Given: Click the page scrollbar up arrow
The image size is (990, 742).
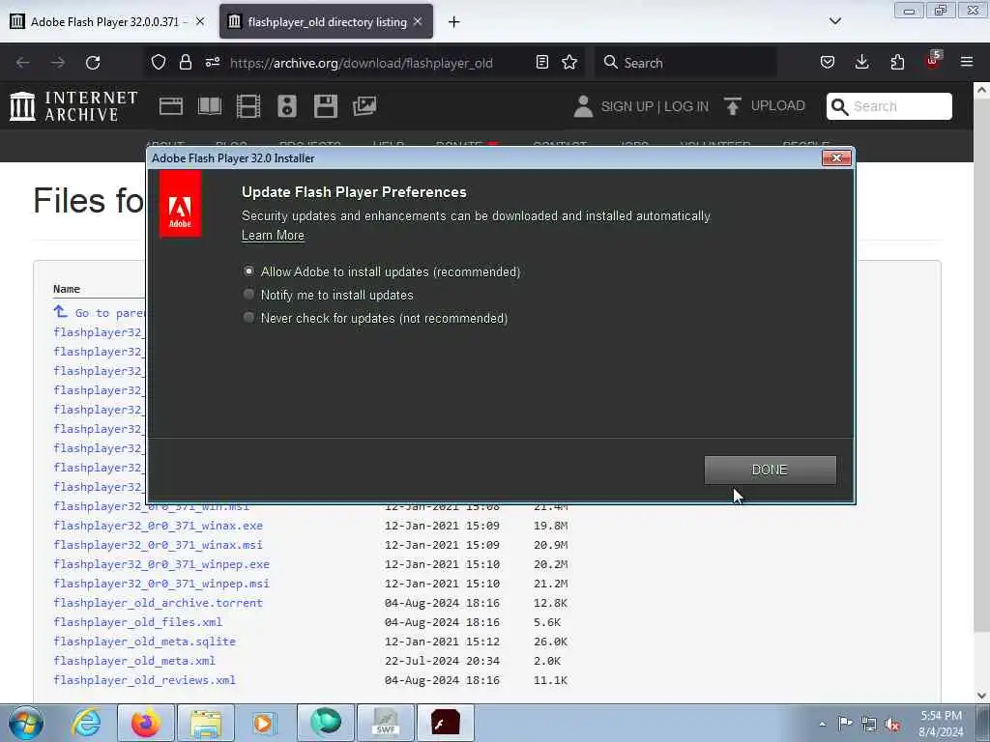Looking at the screenshot, I should tap(982, 90).
